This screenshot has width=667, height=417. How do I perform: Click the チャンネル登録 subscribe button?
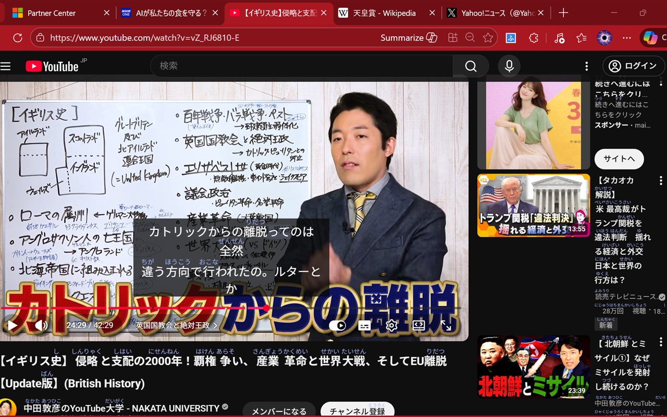[357, 411]
